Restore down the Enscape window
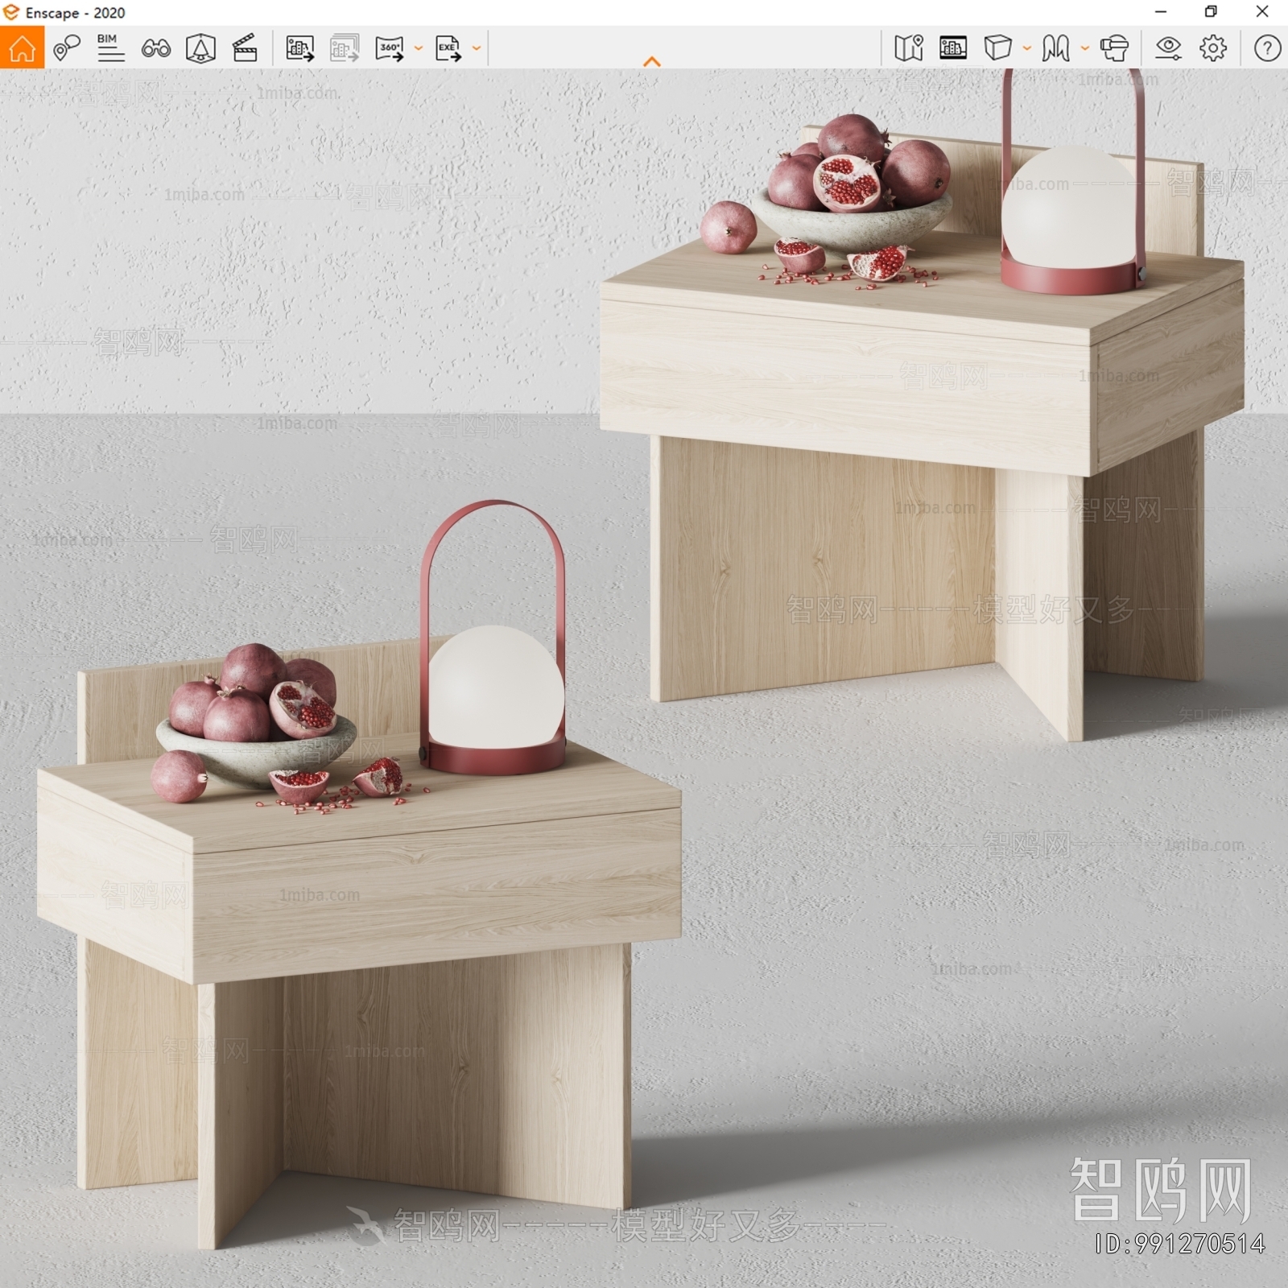 click(x=1211, y=11)
